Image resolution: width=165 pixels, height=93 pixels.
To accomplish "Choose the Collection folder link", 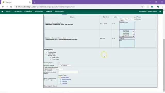I will coord(64,81).
